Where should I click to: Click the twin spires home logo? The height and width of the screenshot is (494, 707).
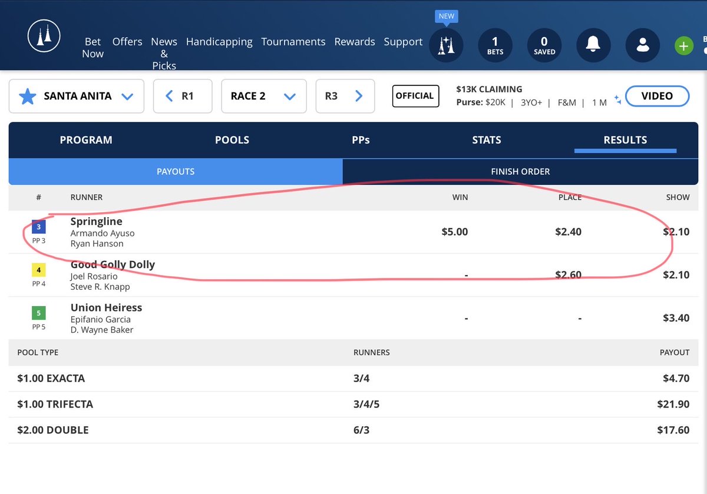click(x=45, y=38)
